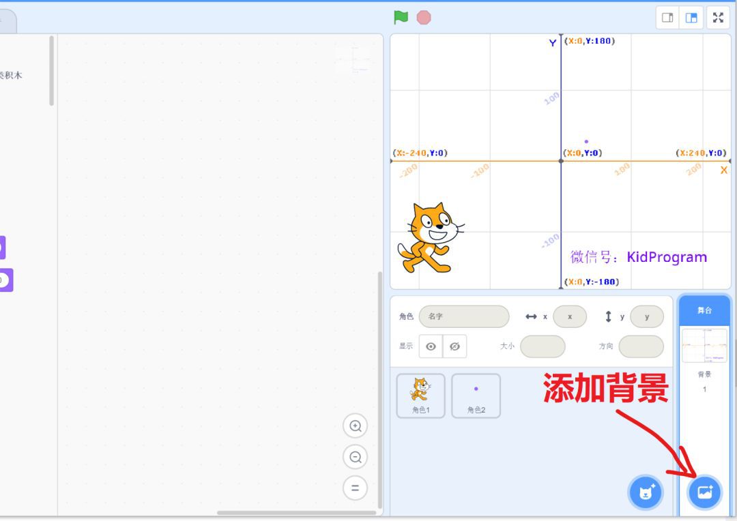Enter full screen stage mode
Screen dimensions: 737x521
click(x=718, y=18)
